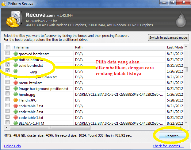Open the Check for updates link

pos(168,146)
